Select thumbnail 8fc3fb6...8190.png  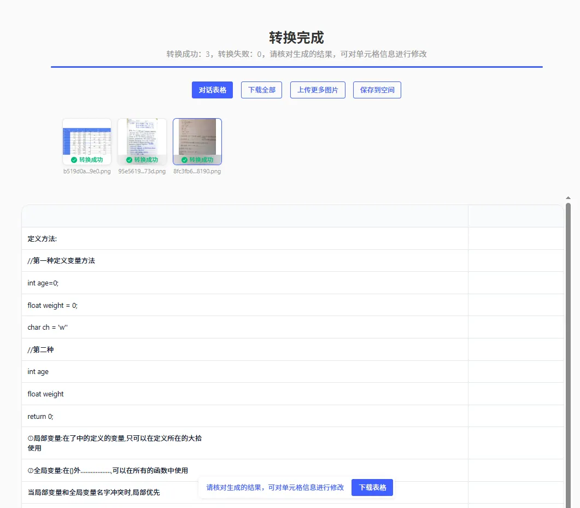(197, 141)
